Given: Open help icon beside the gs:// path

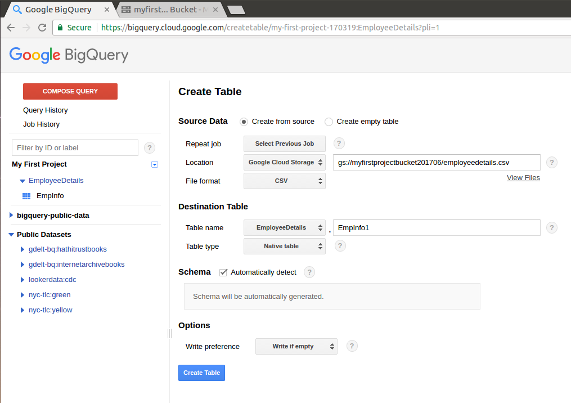Looking at the screenshot, I should [552, 163].
